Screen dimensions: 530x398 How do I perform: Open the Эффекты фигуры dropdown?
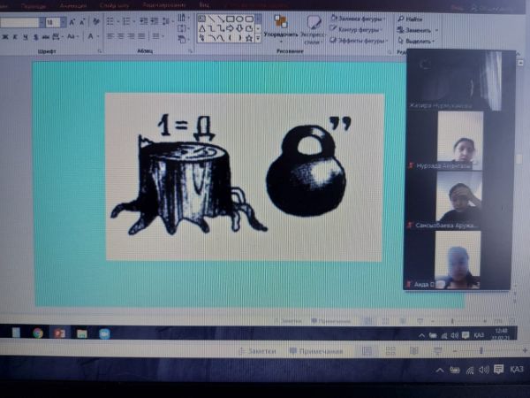pyautogui.click(x=359, y=41)
